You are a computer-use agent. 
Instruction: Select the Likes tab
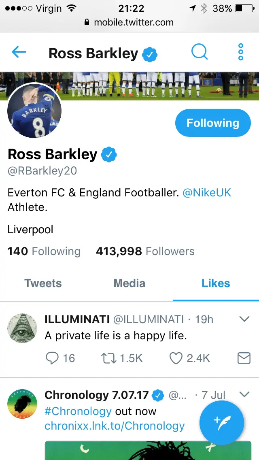coord(216,283)
